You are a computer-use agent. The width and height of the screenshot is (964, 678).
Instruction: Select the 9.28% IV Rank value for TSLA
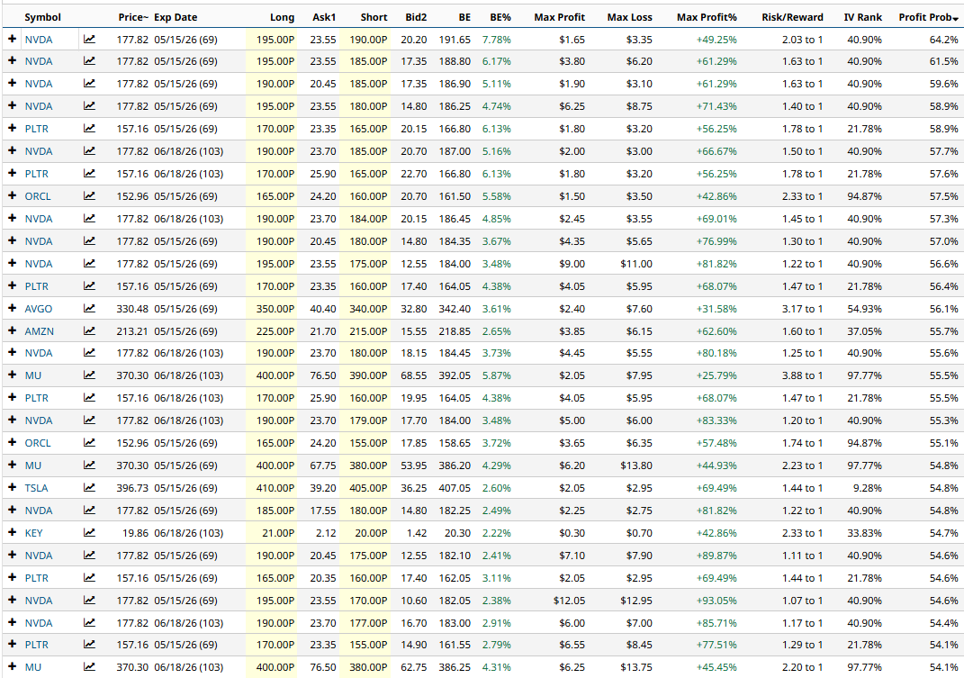pos(867,488)
